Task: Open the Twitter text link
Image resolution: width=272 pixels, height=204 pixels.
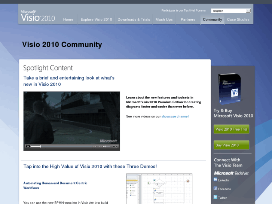Action: 222,198
